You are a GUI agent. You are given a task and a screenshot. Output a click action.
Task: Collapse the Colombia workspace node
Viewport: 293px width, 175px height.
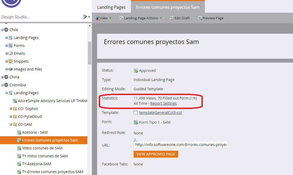pyautogui.click(x=2, y=85)
